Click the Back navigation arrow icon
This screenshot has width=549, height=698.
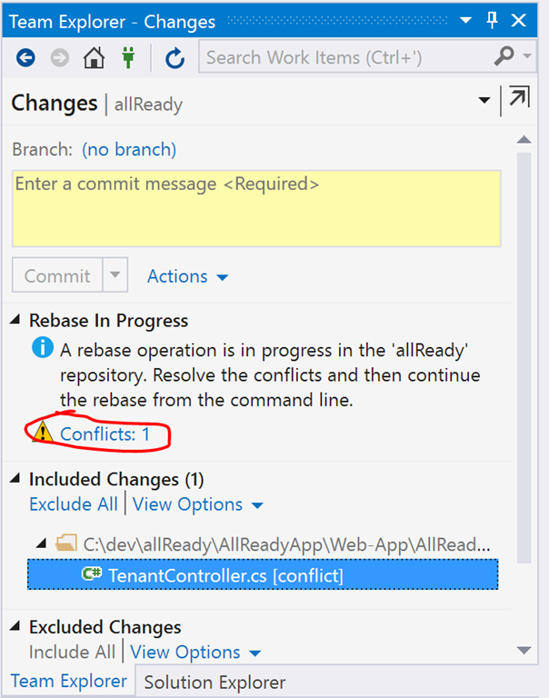click(x=25, y=57)
